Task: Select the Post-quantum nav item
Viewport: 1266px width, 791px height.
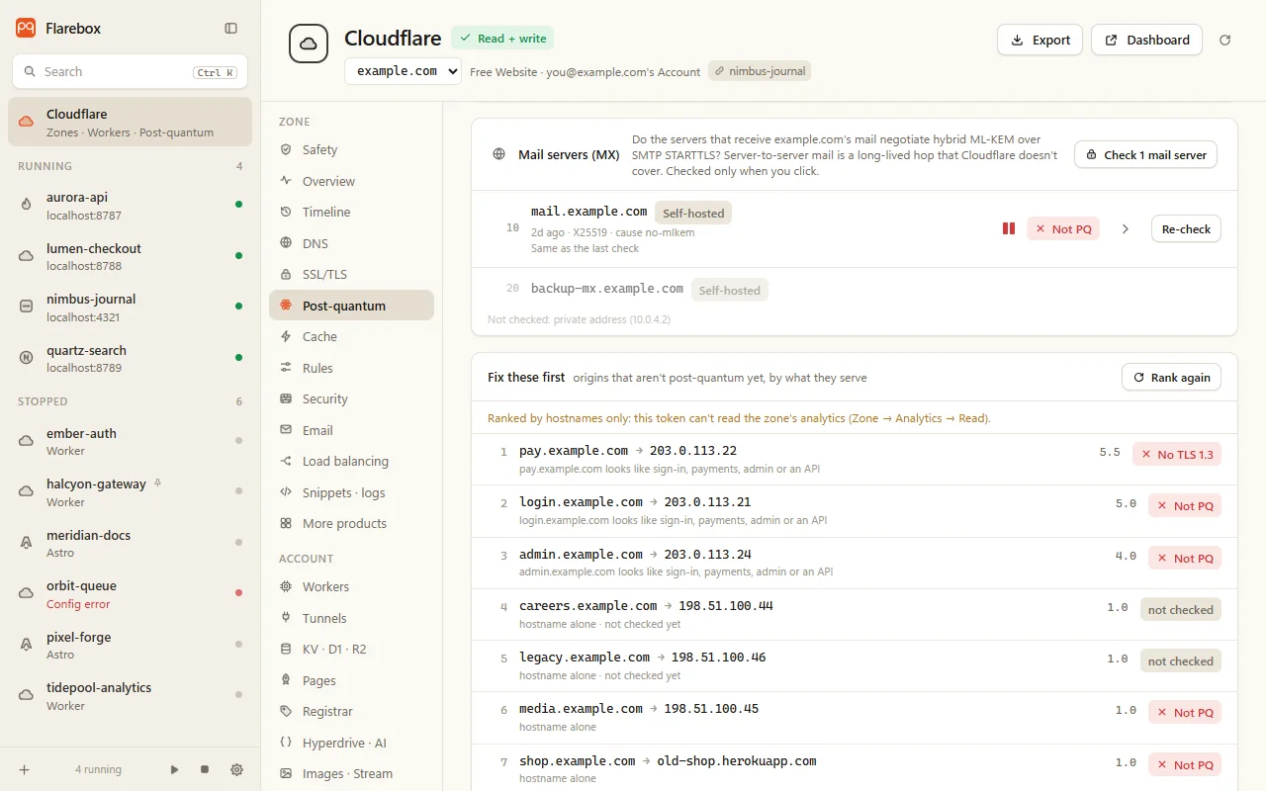Action: [351, 306]
